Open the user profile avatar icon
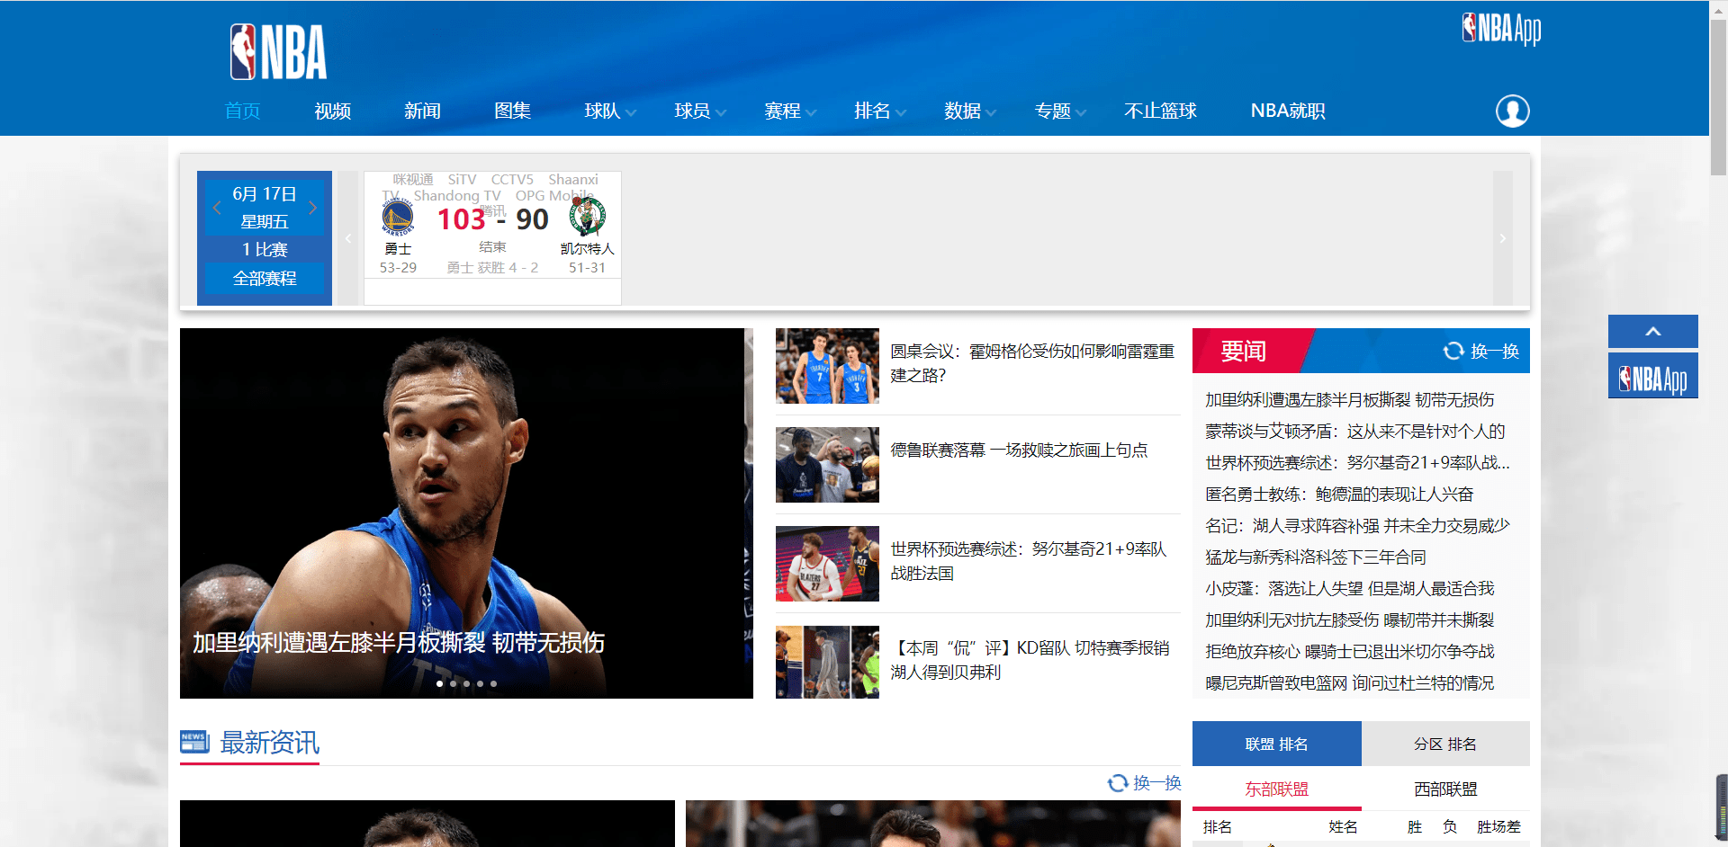 (1512, 111)
